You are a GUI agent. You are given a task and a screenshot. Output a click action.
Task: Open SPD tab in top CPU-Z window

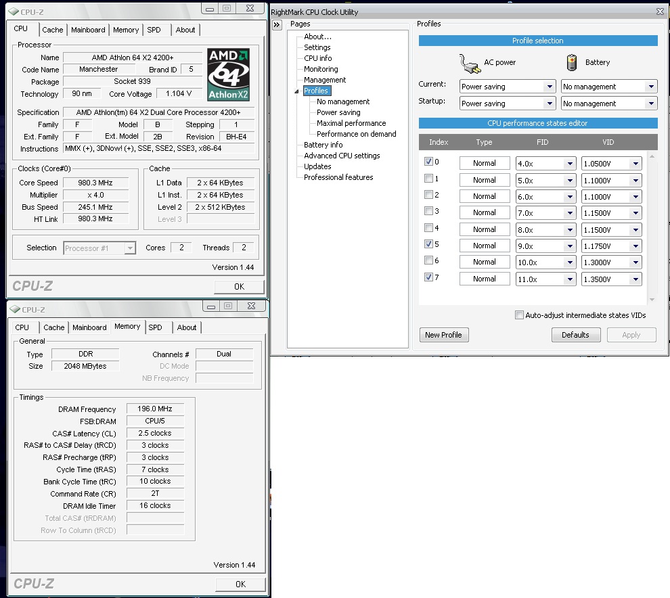[x=154, y=30]
